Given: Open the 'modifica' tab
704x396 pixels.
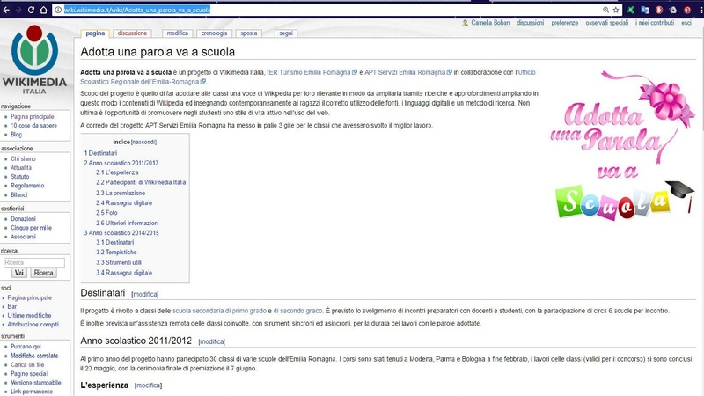Looking at the screenshot, I should (178, 33).
